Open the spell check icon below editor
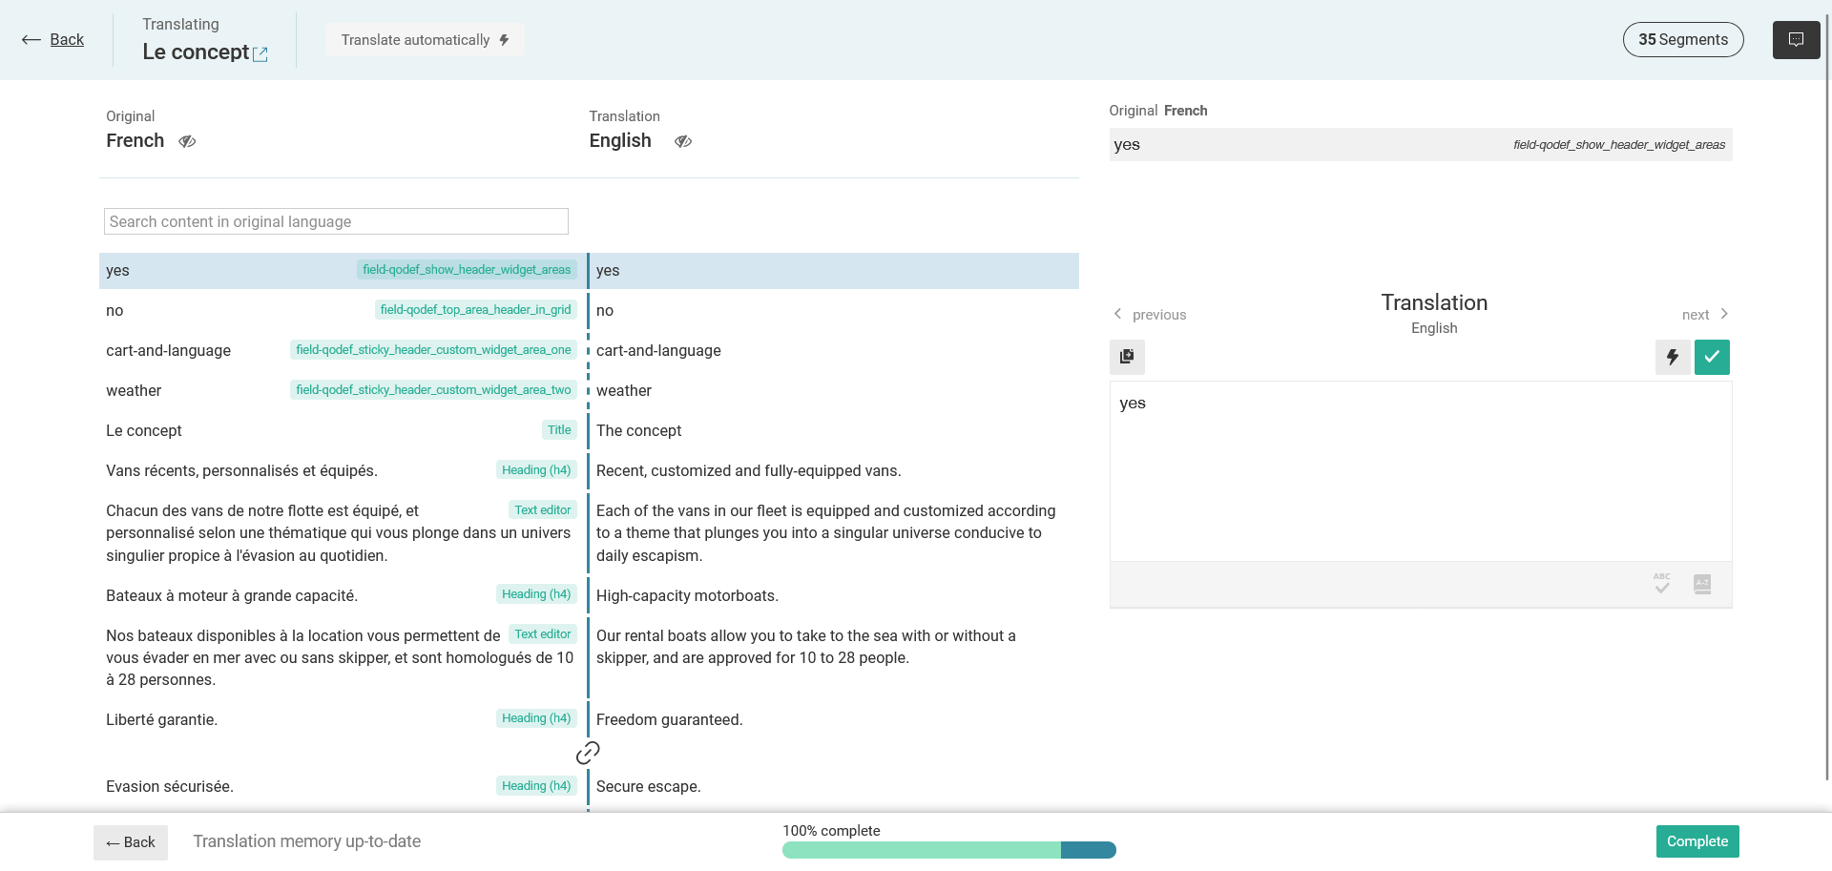Screen dimensions: 1832x871 1662,584
